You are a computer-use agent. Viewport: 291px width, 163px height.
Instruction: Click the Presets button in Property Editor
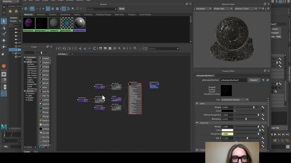pos(254,80)
